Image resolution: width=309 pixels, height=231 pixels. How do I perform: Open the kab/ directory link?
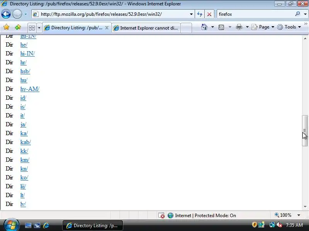click(25, 142)
